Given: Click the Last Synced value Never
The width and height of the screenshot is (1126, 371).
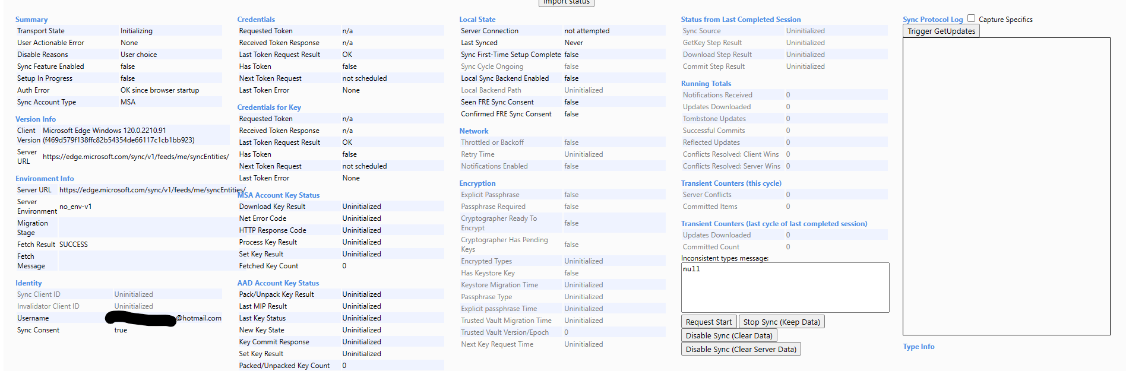Looking at the screenshot, I should point(574,43).
